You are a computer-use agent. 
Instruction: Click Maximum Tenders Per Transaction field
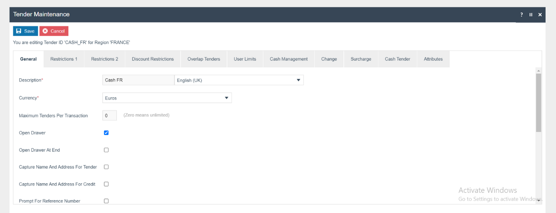pyautogui.click(x=110, y=115)
